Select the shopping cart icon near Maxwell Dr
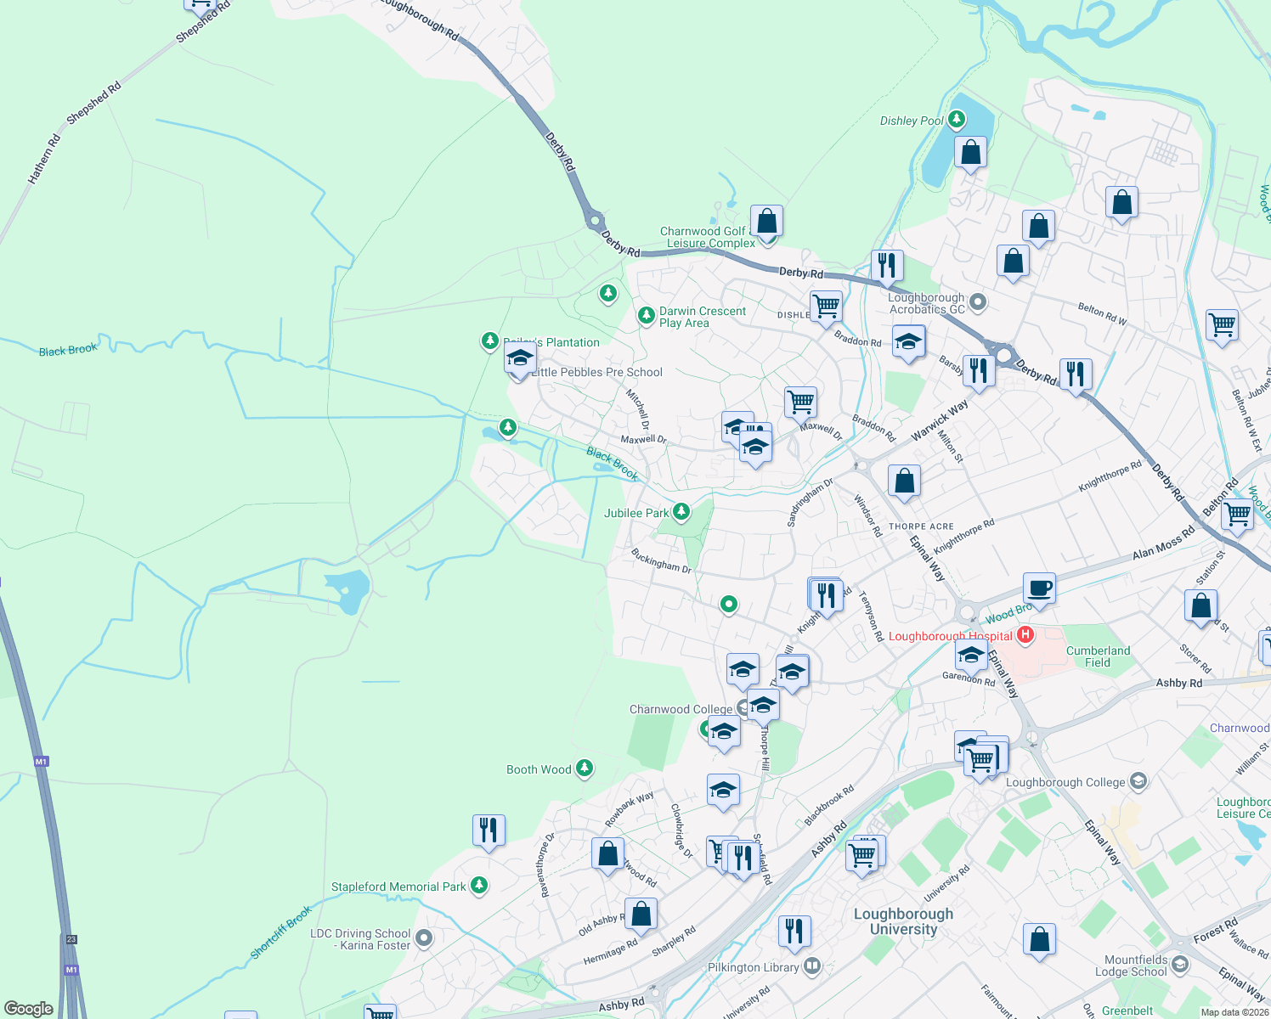 pyautogui.click(x=799, y=403)
